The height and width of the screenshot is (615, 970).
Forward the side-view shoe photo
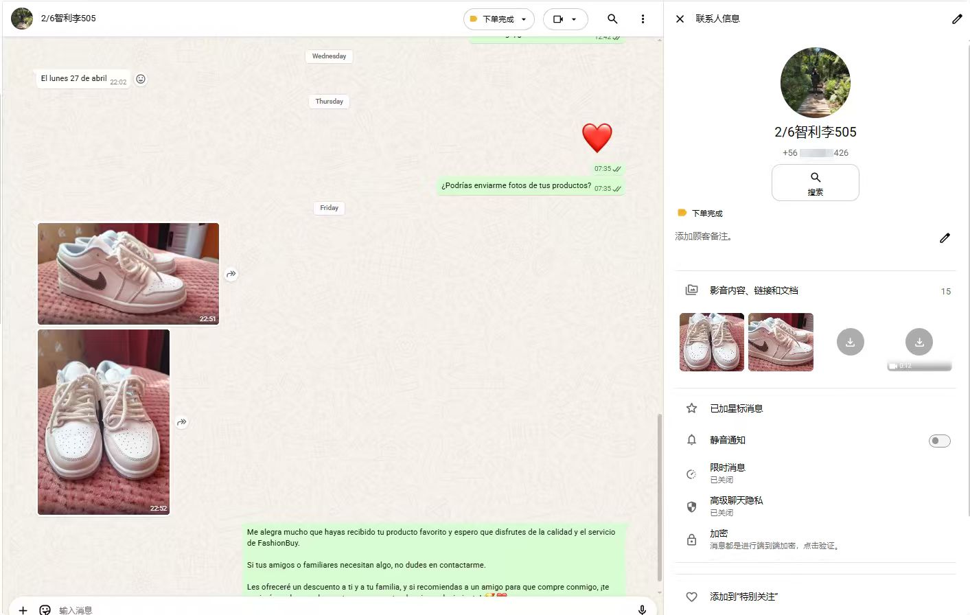[x=231, y=274]
